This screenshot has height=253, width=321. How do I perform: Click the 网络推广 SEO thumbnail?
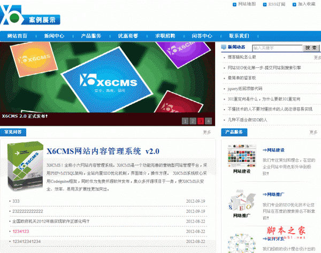[x=242, y=201]
